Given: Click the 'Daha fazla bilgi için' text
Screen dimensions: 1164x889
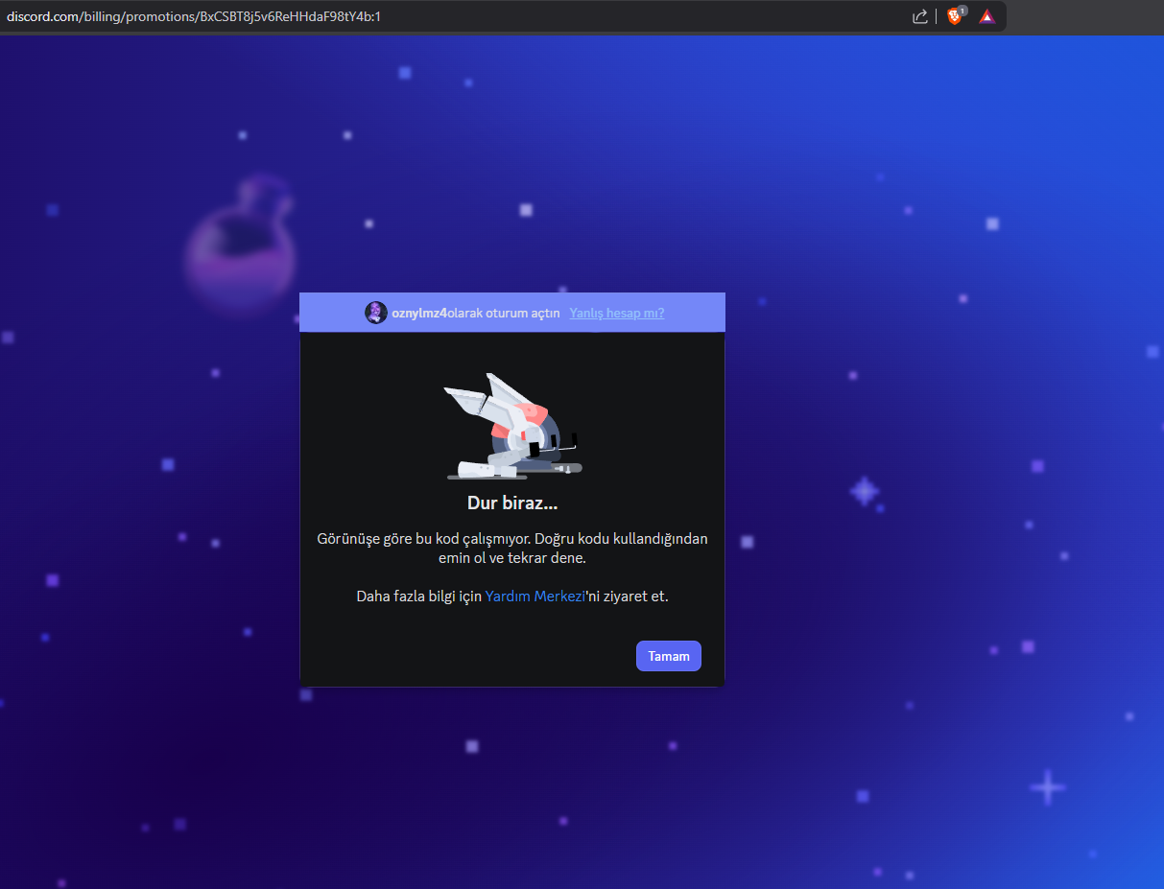Looking at the screenshot, I should click(x=419, y=597).
